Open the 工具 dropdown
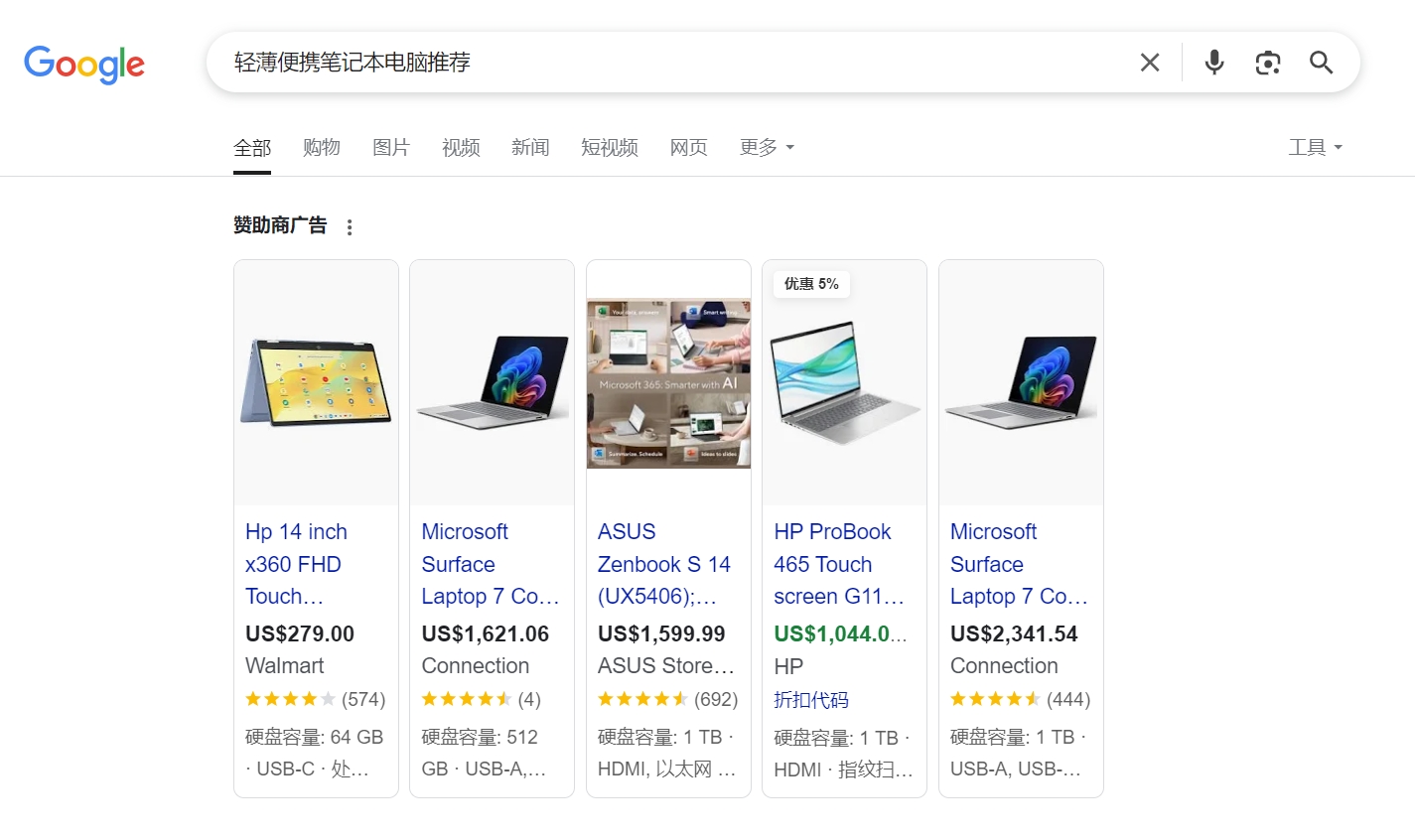This screenshot has height=840, width=1415. pos(1316,148)
